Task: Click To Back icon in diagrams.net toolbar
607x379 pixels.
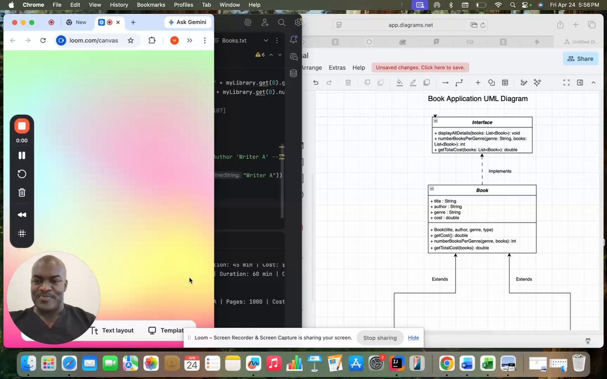Action: [x=380, y=82]
